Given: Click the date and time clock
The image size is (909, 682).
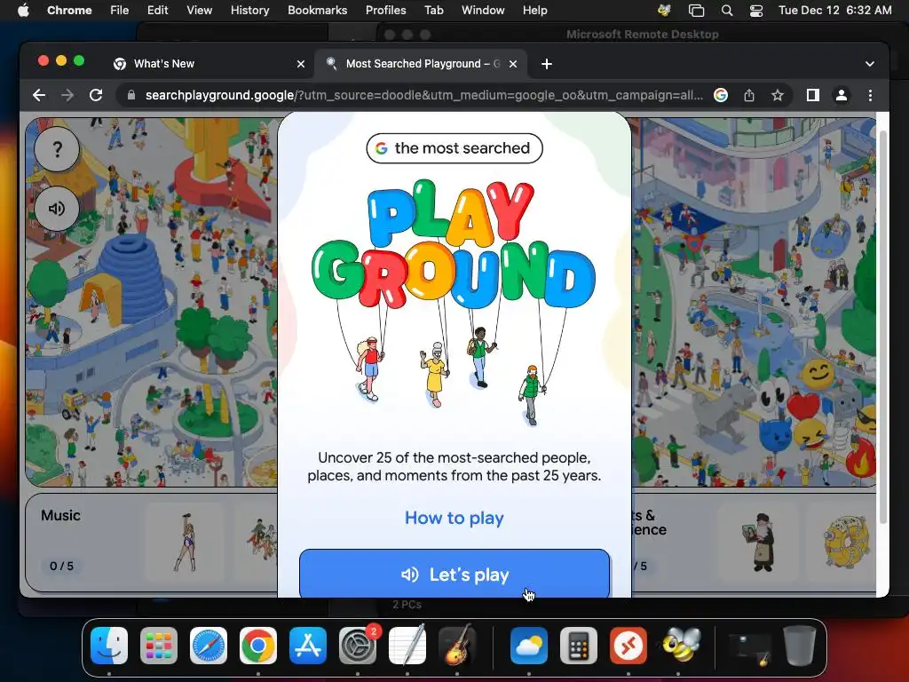Looking at the screenshot, I should pyautogui.click(x=834, y=10).
